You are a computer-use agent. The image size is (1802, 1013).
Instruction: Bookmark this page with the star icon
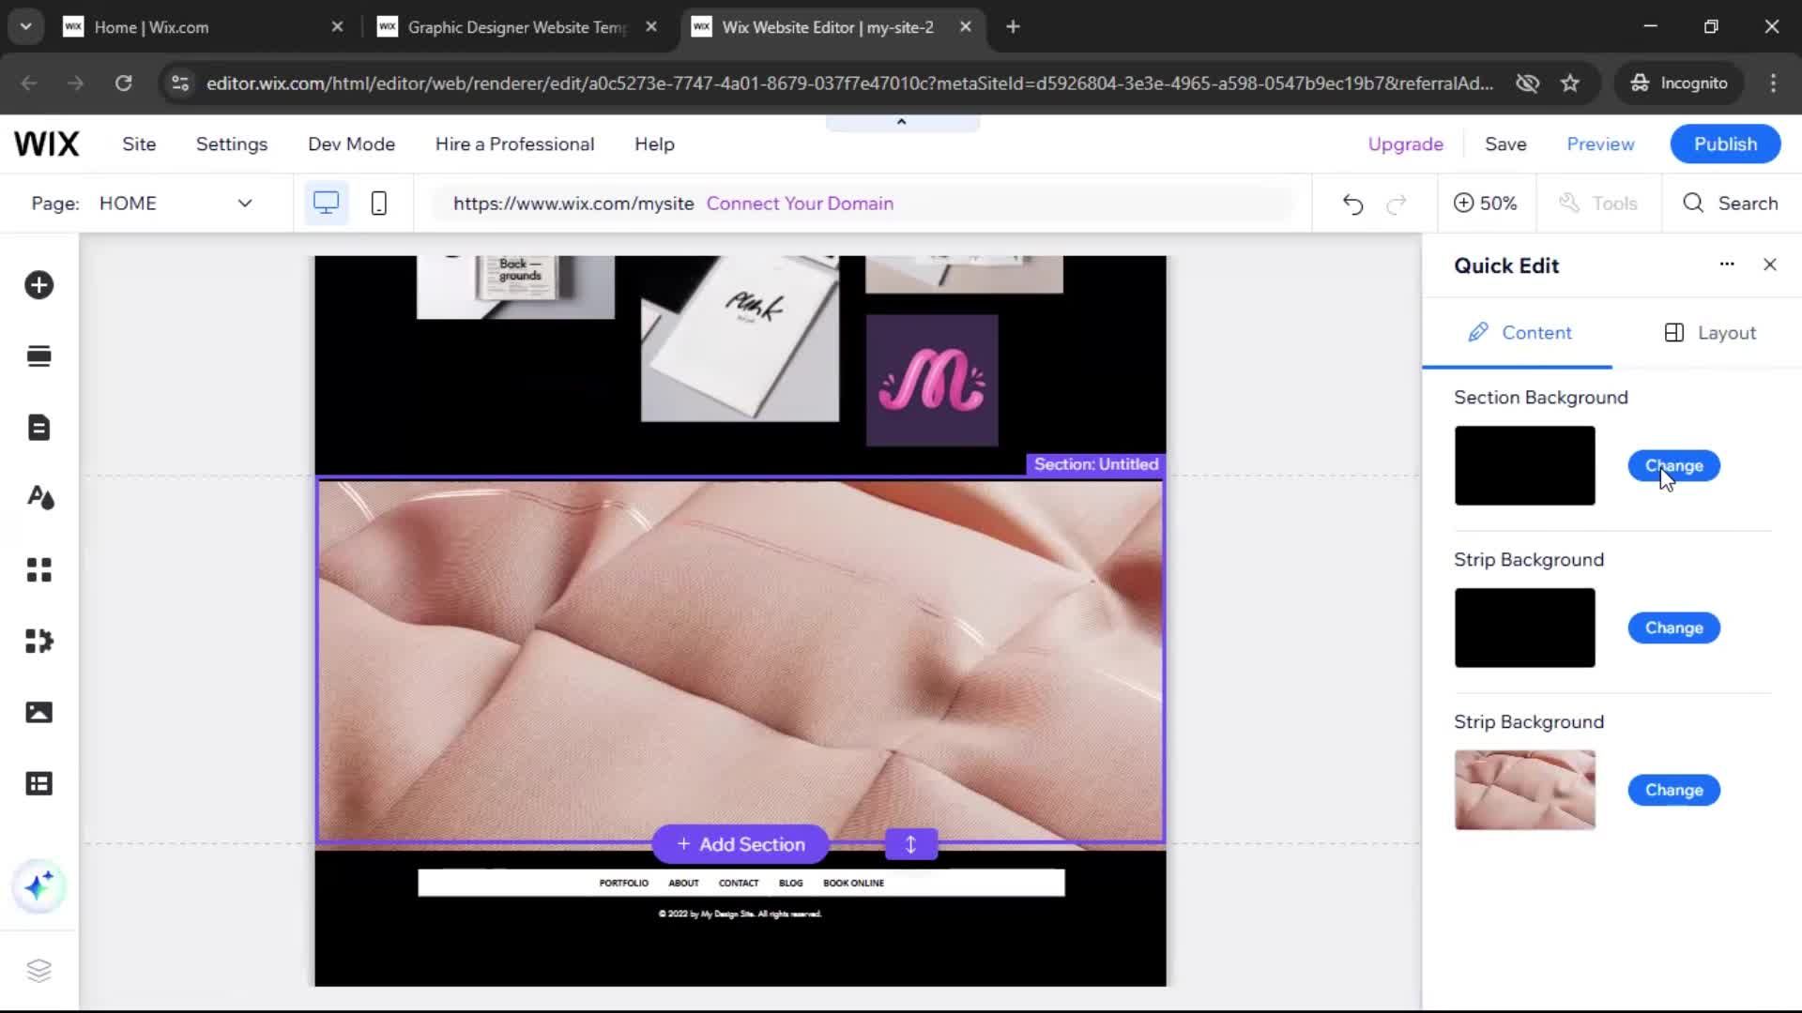(1570, 83)
